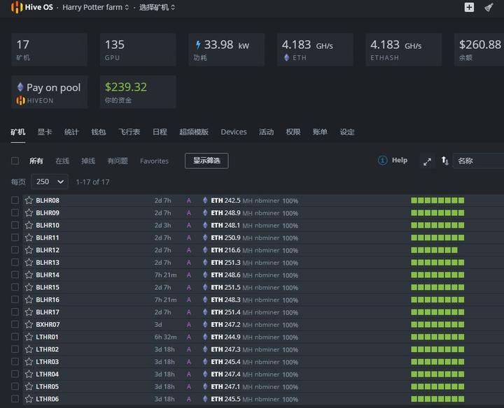Check the select-all rigs checkbox
Image resolution: width=504 pixels, height=408 pixels.
(15, 161)
